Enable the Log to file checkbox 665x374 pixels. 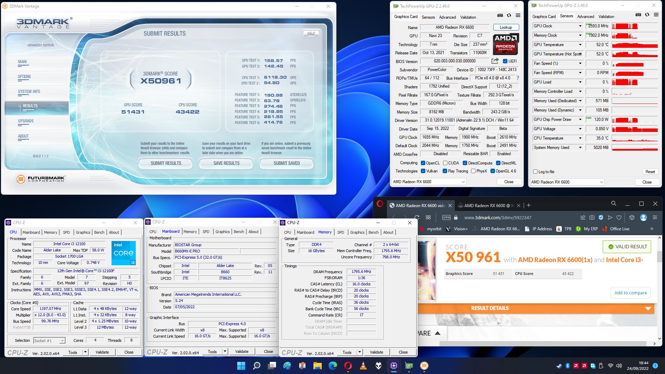click(535, 172)
